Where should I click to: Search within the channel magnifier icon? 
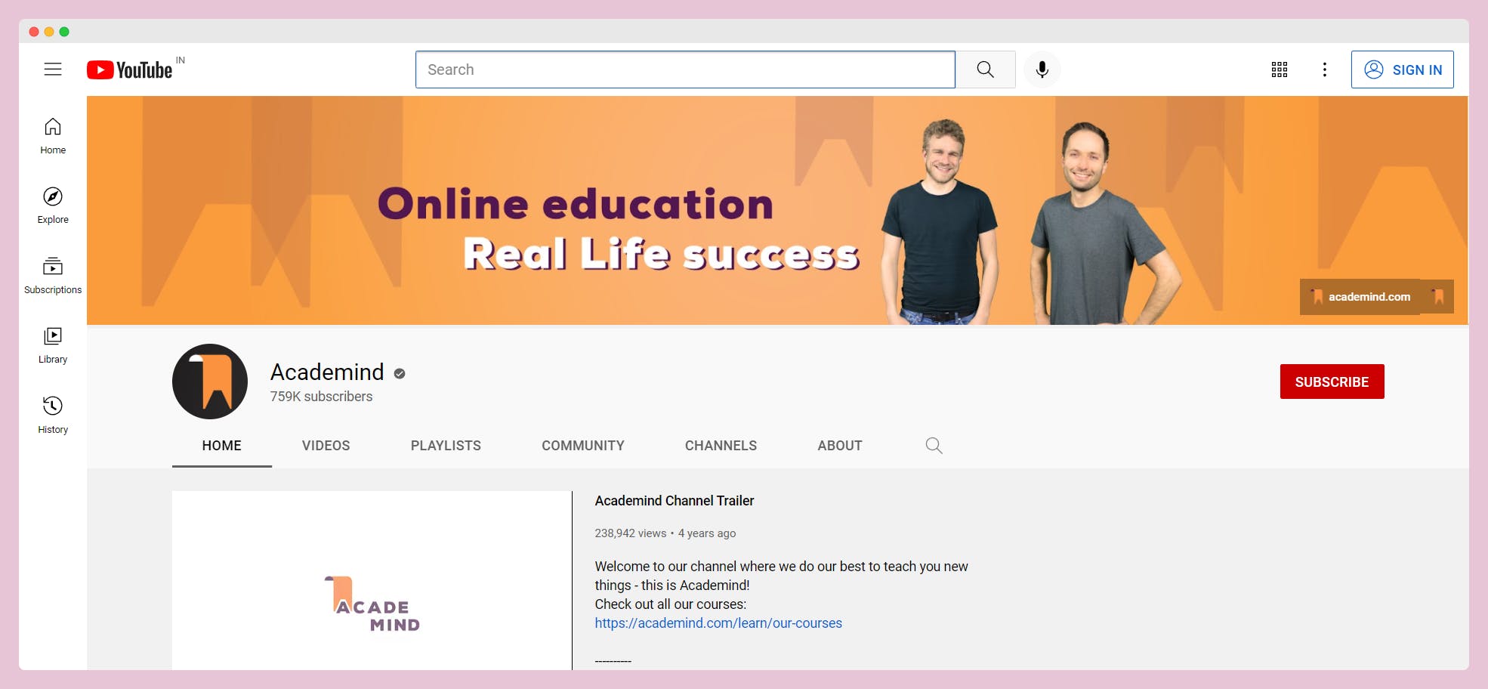(934, 446)
